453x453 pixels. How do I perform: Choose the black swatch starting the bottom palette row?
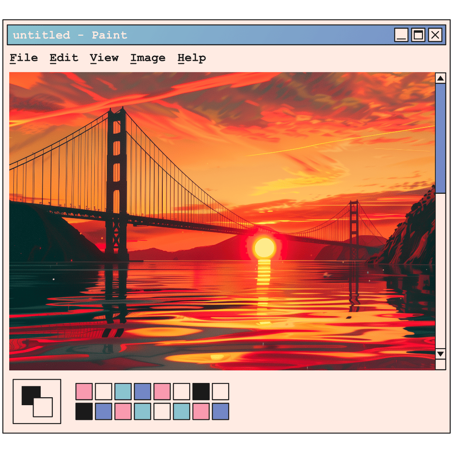pyautogui.click(x=84, y=411)
